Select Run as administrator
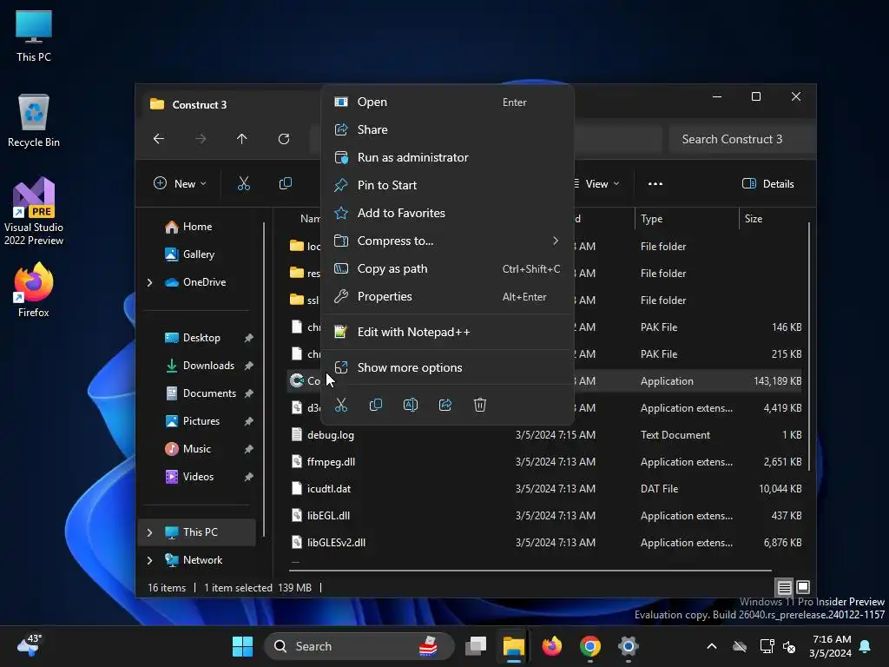The height and width of the screenshot is (667, 889). [x=448, y=158]
